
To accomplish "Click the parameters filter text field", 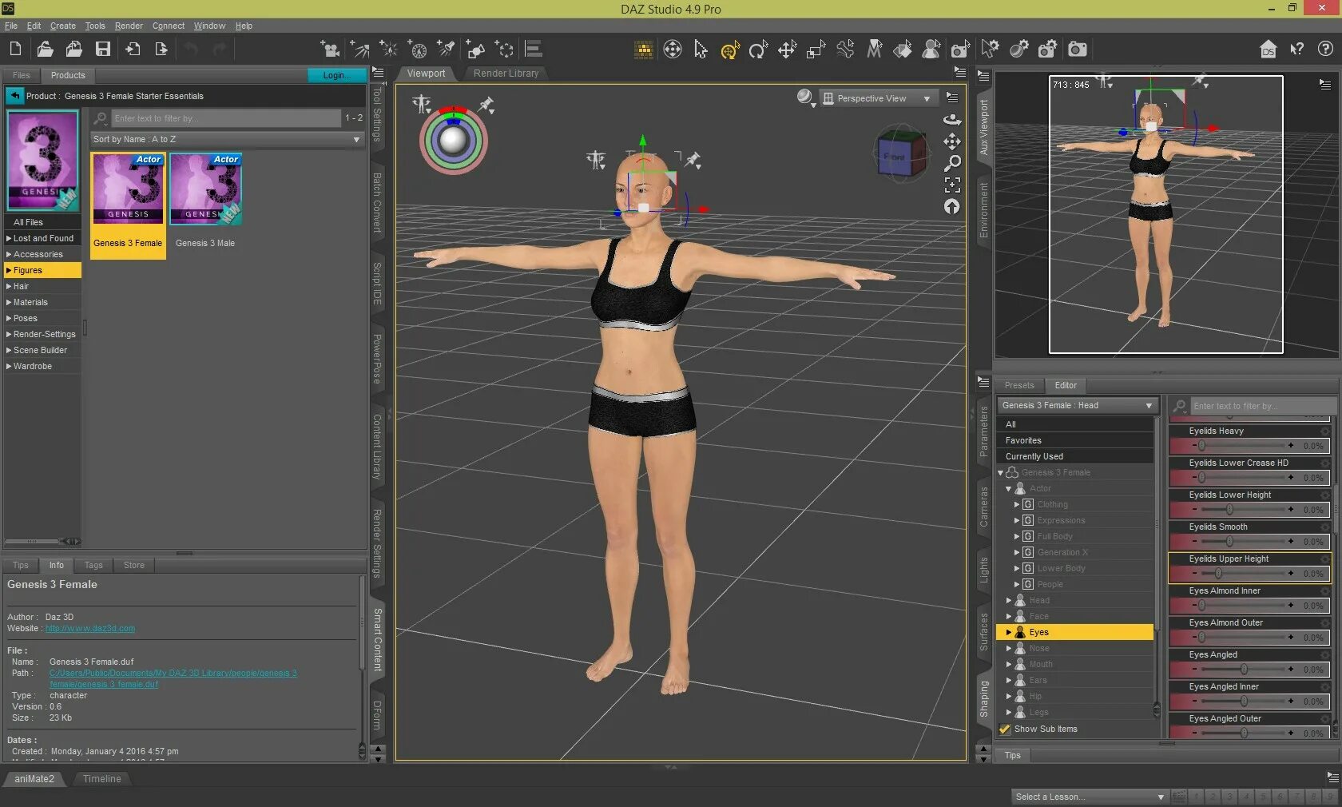I will pos(1262,406).
